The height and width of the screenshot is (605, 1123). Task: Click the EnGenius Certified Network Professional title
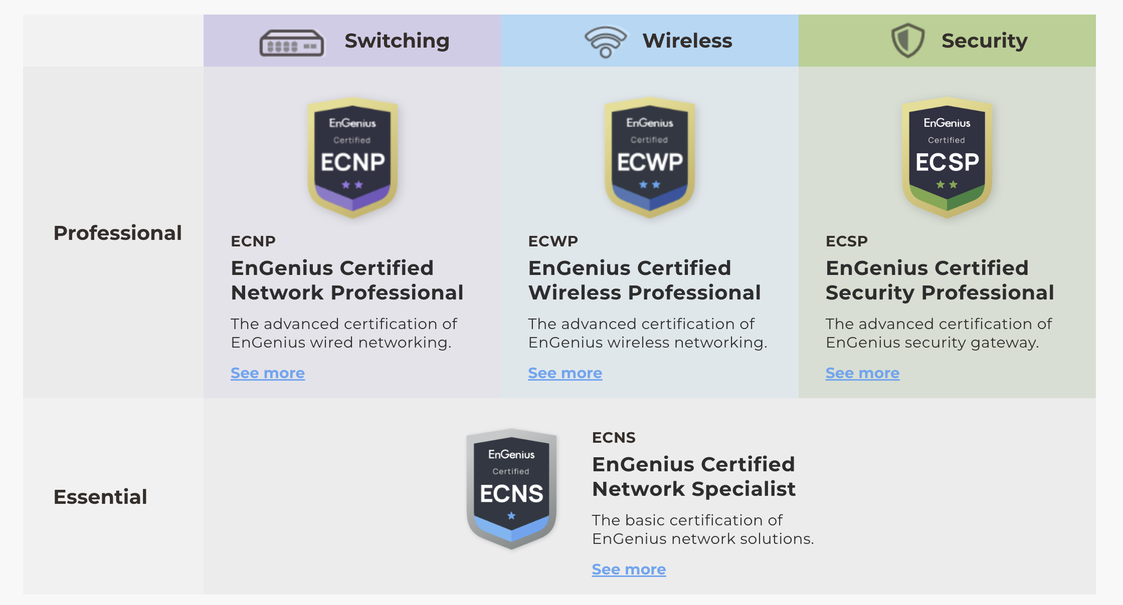pyautogui.click(x=347, y=280)
